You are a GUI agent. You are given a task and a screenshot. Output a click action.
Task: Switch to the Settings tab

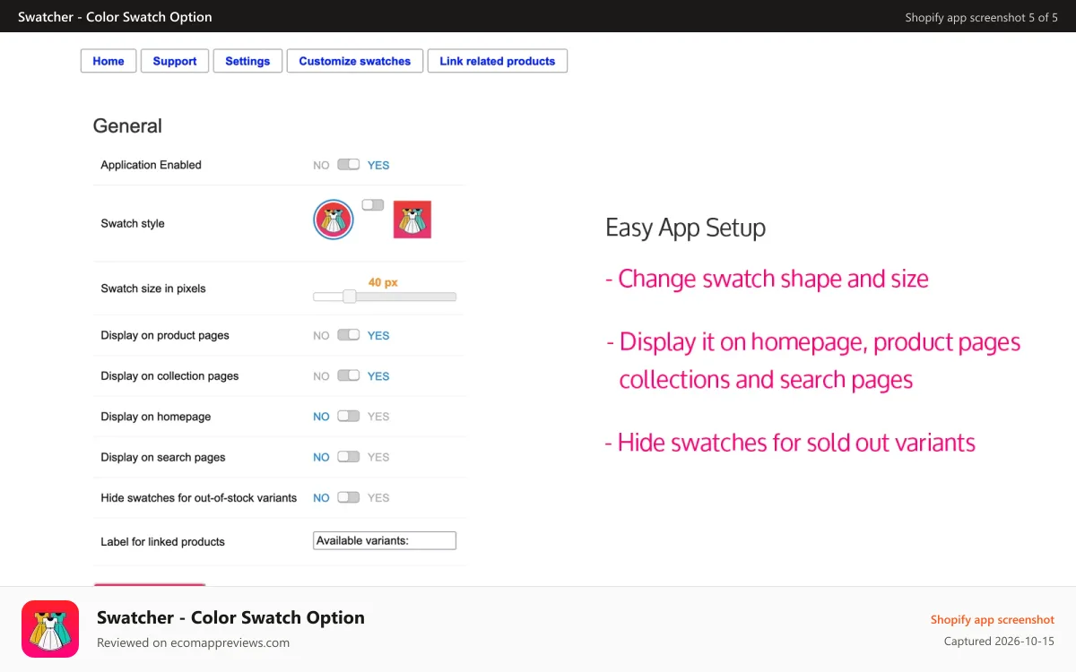coord(247,61)
